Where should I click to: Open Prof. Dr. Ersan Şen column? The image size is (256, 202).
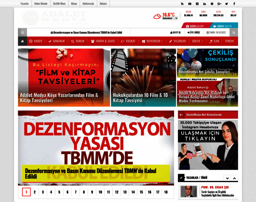tap(218, 191)
